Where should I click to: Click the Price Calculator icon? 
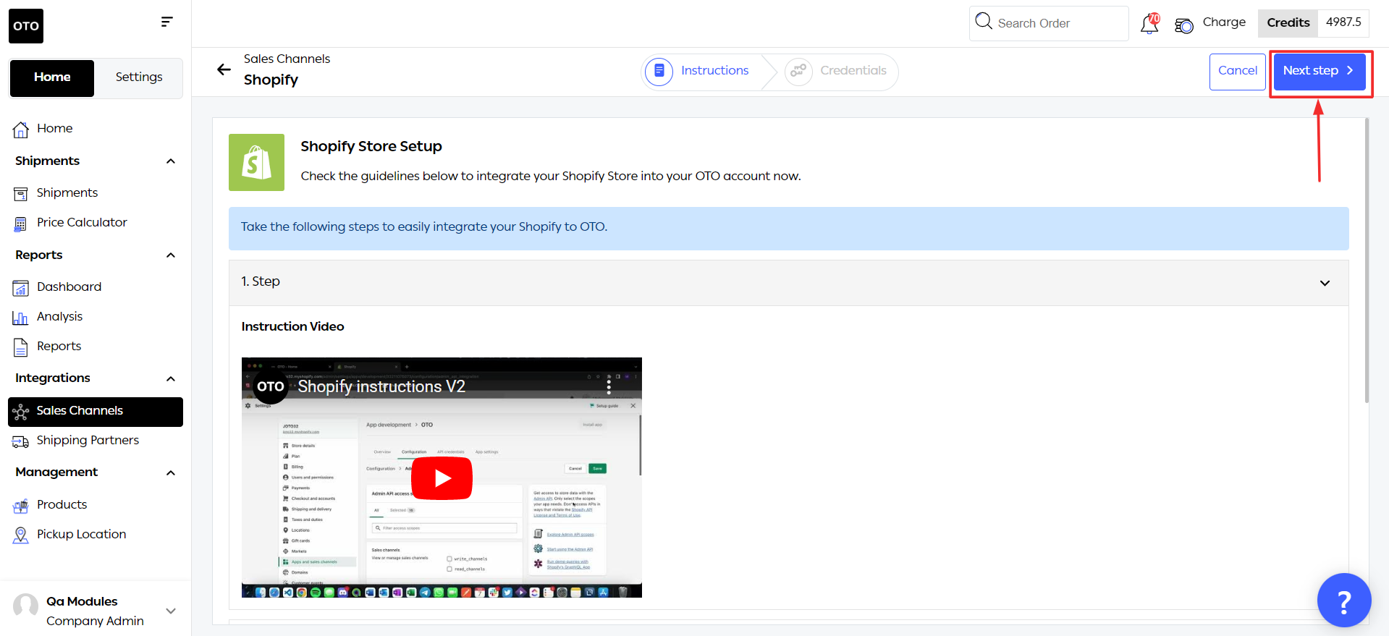(x=21, y=224)
